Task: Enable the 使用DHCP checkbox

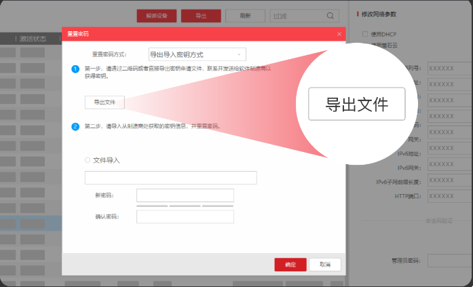Action: [365, 34]
